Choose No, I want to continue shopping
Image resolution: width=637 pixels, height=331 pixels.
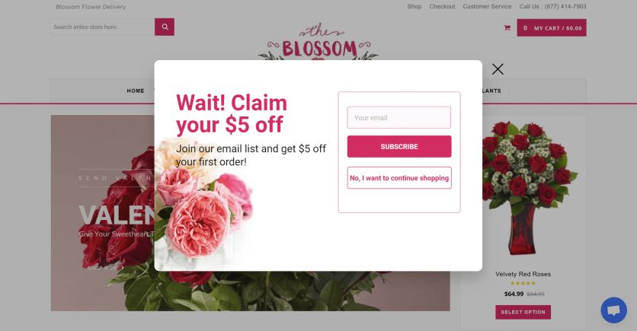399,177
